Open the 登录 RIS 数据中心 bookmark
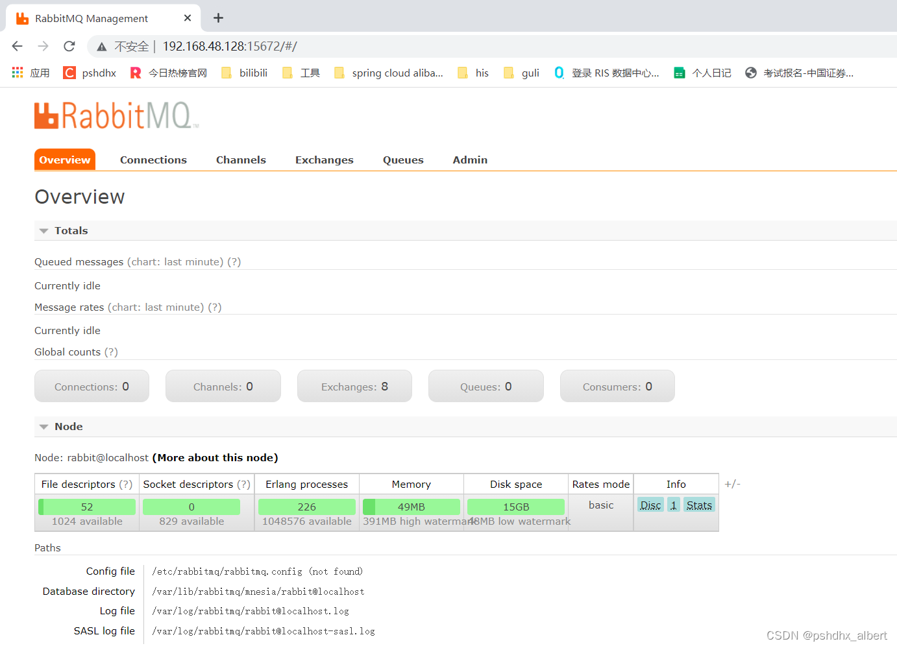This screenshot has height=648, width=897. tap(606, 73)
